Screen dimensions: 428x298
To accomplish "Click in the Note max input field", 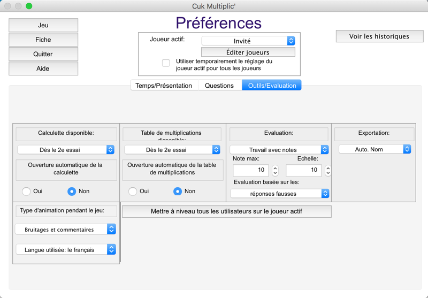I will click(x=250, y=170).
